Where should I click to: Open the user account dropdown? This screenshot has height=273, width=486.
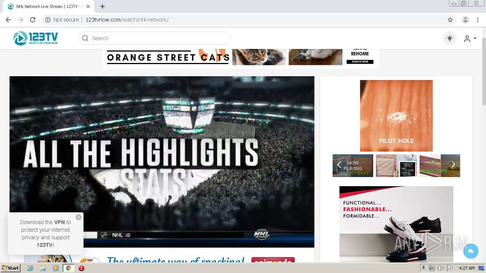pyautogui.click(x=470, y=39)
